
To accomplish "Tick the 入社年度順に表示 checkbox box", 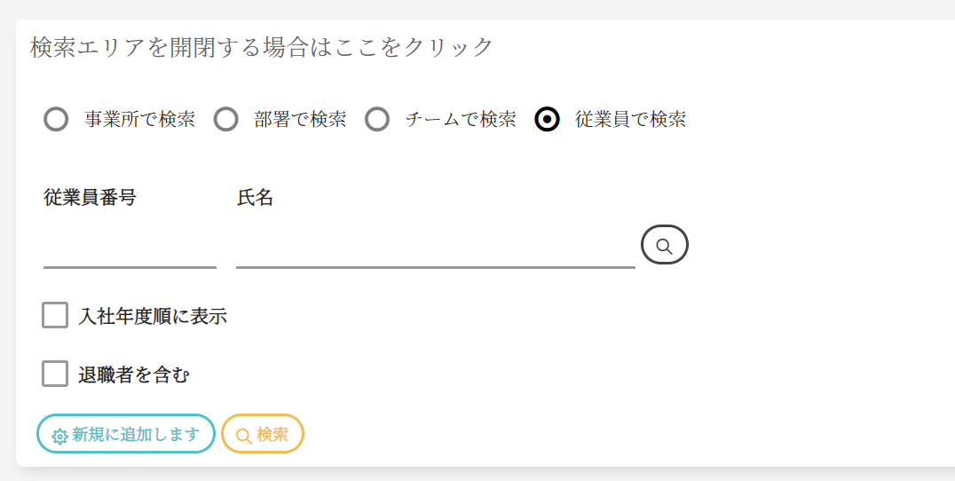I will tap(55, 315).
